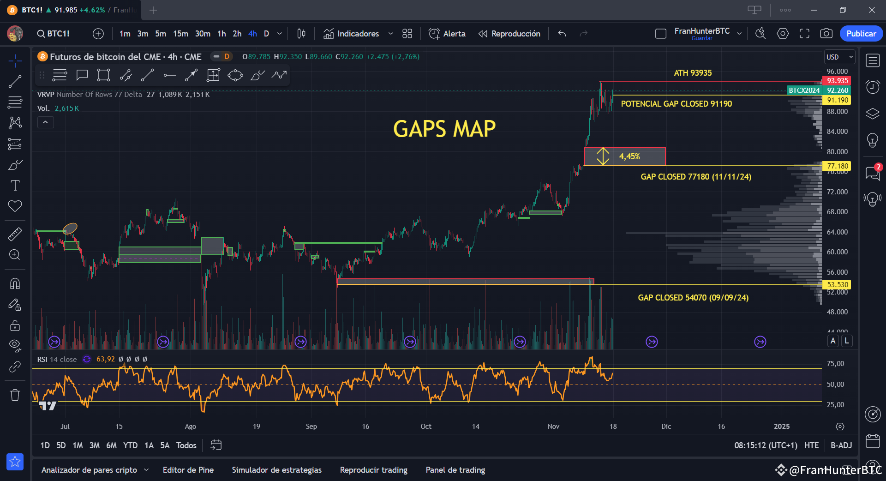Select the 1D date range
886x481 pixels.
[x=45, y=445]
